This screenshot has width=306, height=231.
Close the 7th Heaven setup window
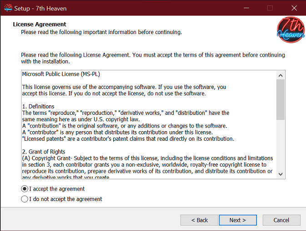coord(294,8)
